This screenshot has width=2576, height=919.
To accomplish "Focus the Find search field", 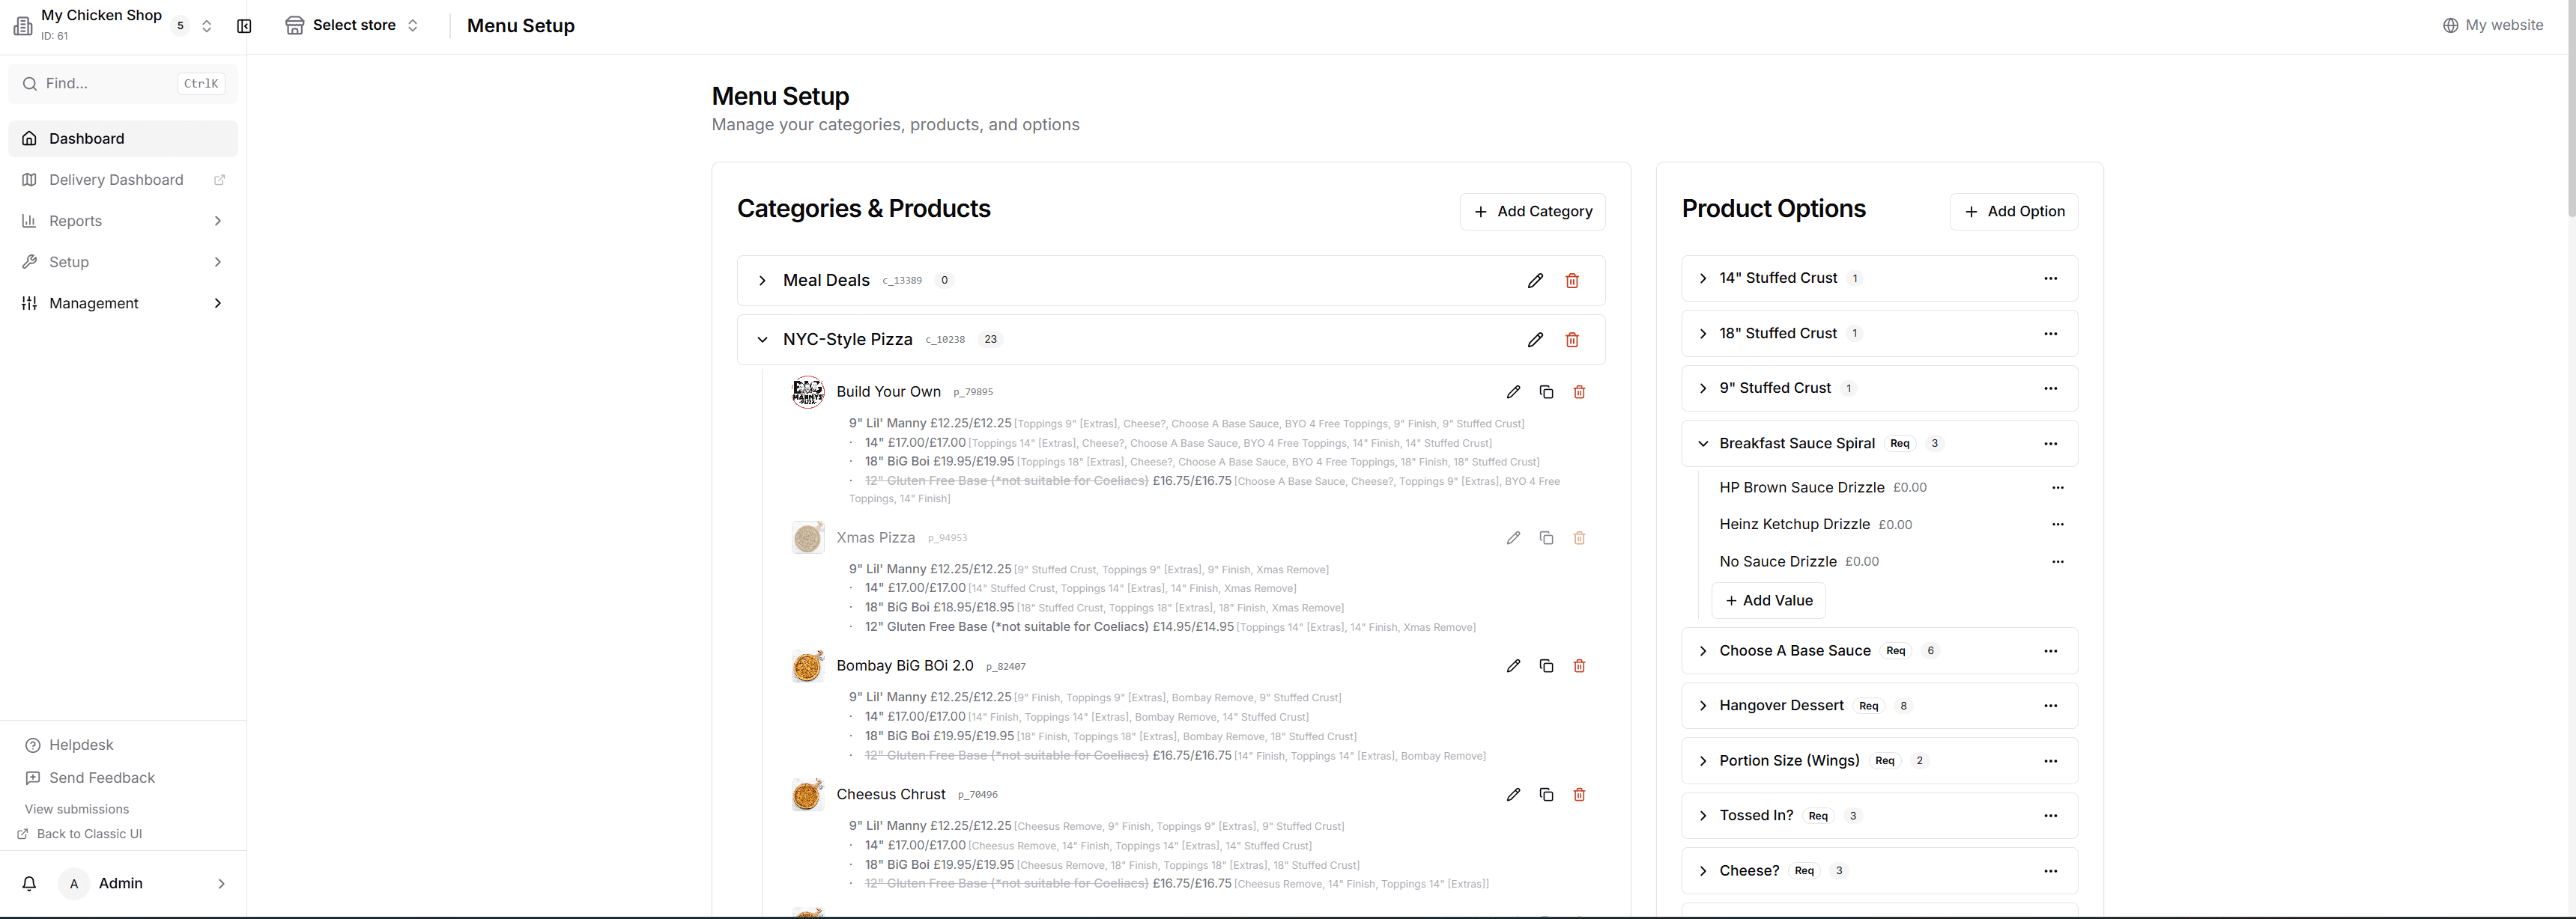I will (x=123, y=84).
